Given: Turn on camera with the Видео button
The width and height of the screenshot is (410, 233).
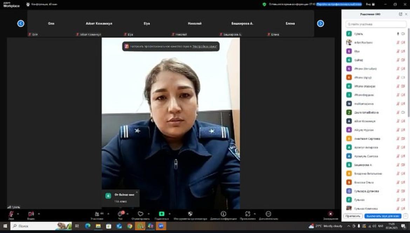Looking at the screenshot, I should click(31, 214).
